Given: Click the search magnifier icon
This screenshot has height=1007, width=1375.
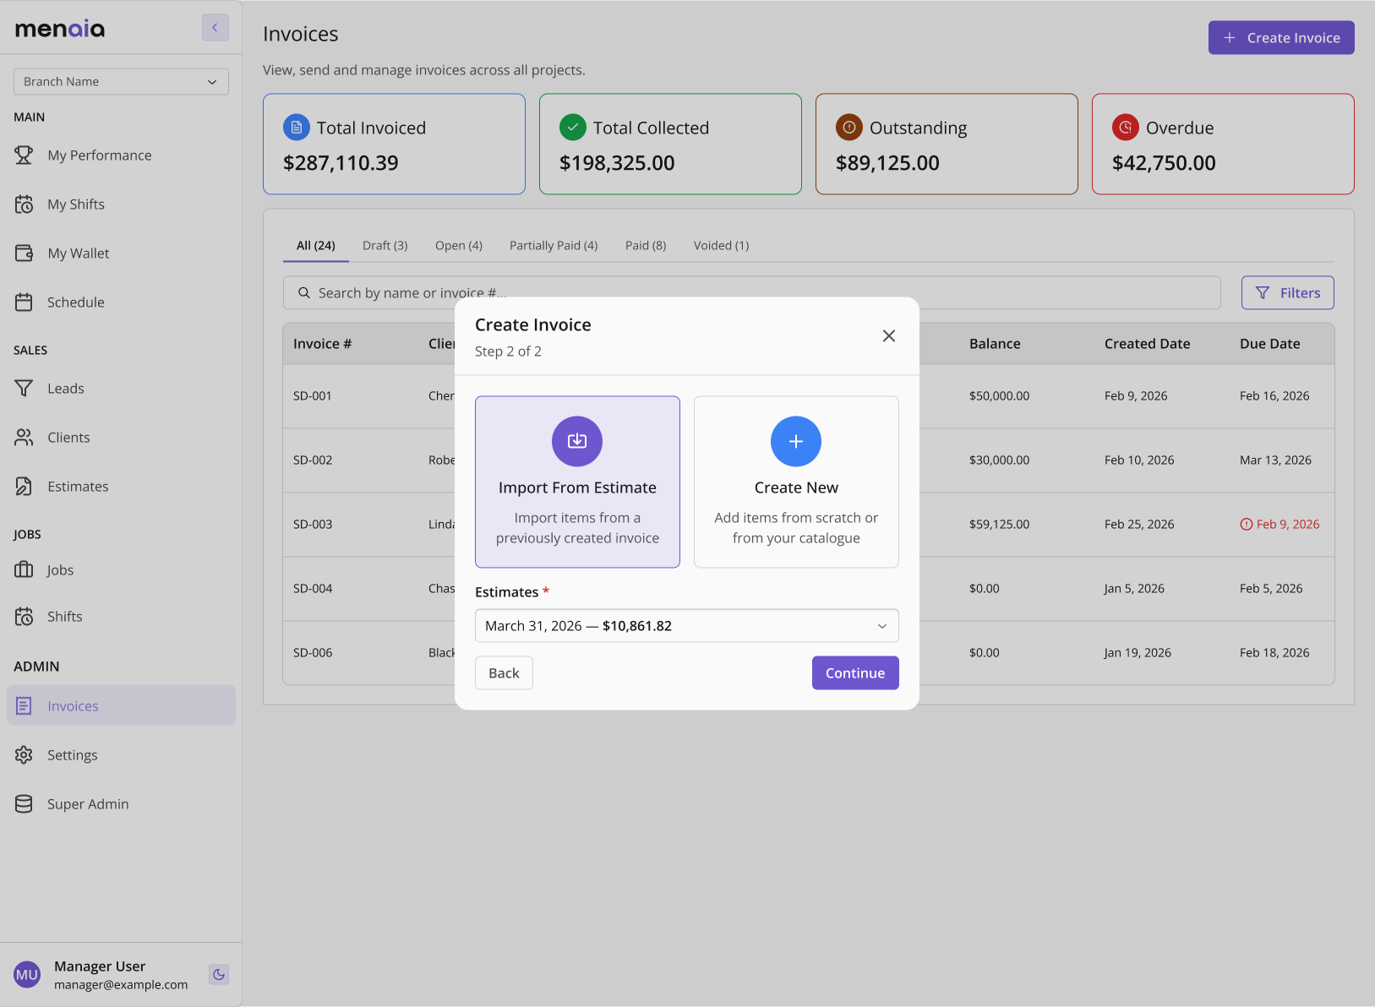Looking at the screenshot, I should (x=304, y=292).
